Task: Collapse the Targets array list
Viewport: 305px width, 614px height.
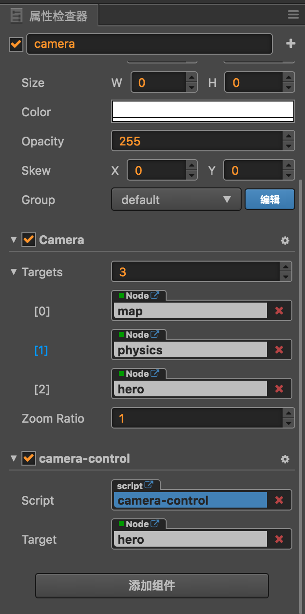Action: (14, 272)
